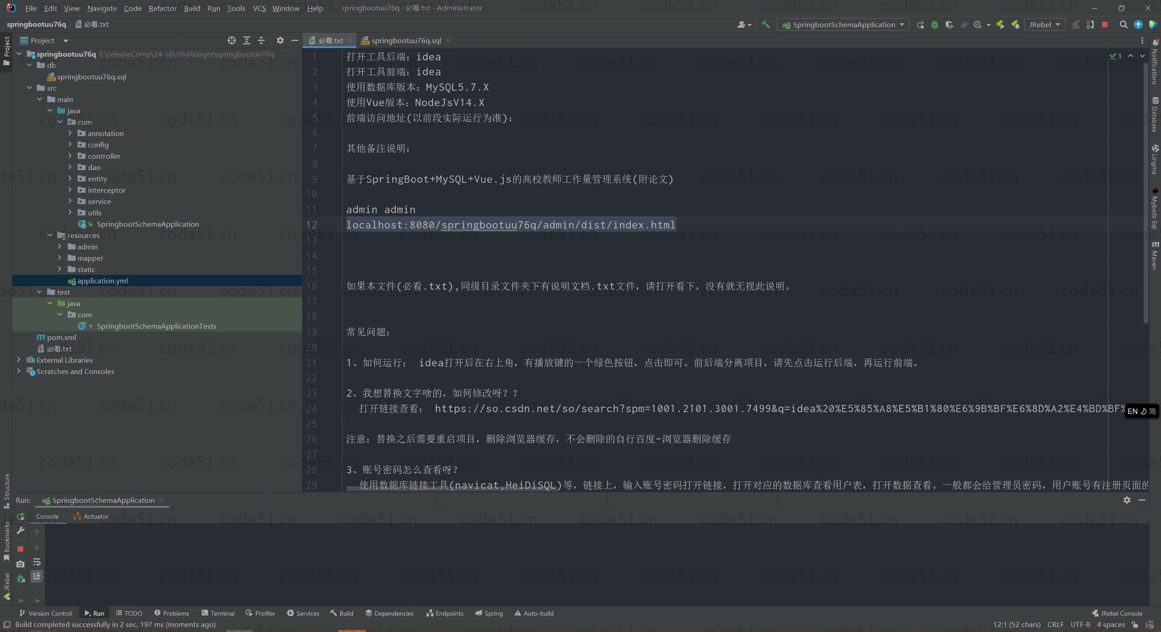Click the editor horizontal scrollbar

pyautogui.click(x=451, y=489)
